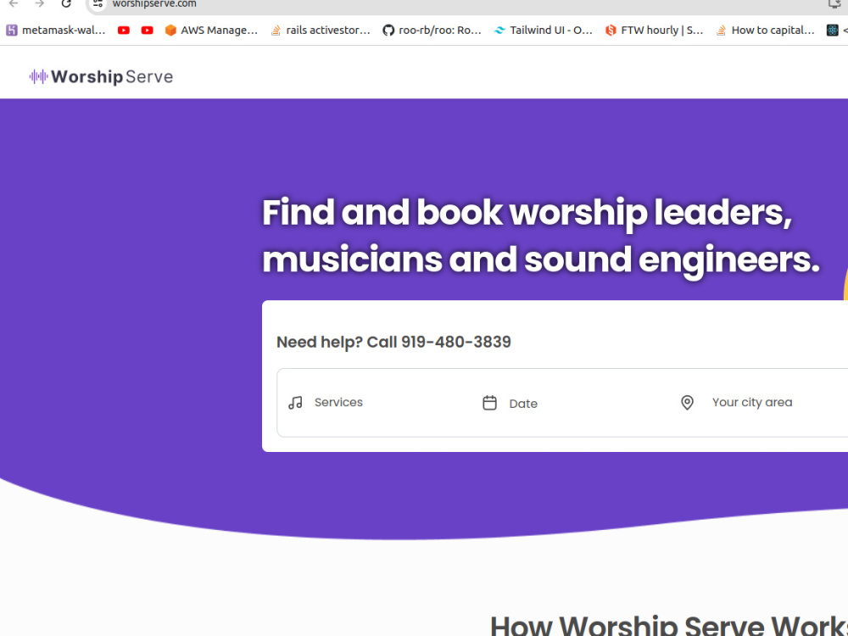
Task: Click the calendar icon beside Date
Action: click(x=489, y=403)
